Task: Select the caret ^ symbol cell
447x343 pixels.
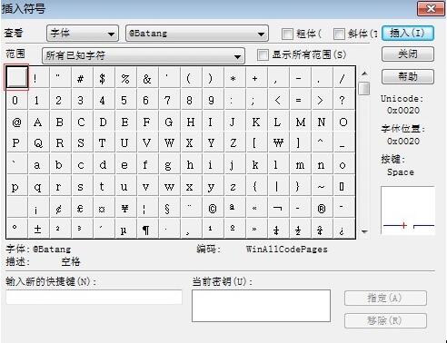Action: pos(322,142)
